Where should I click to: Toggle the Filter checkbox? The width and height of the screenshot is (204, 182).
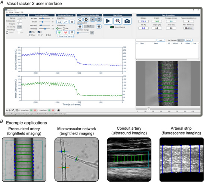click(30, 32)
